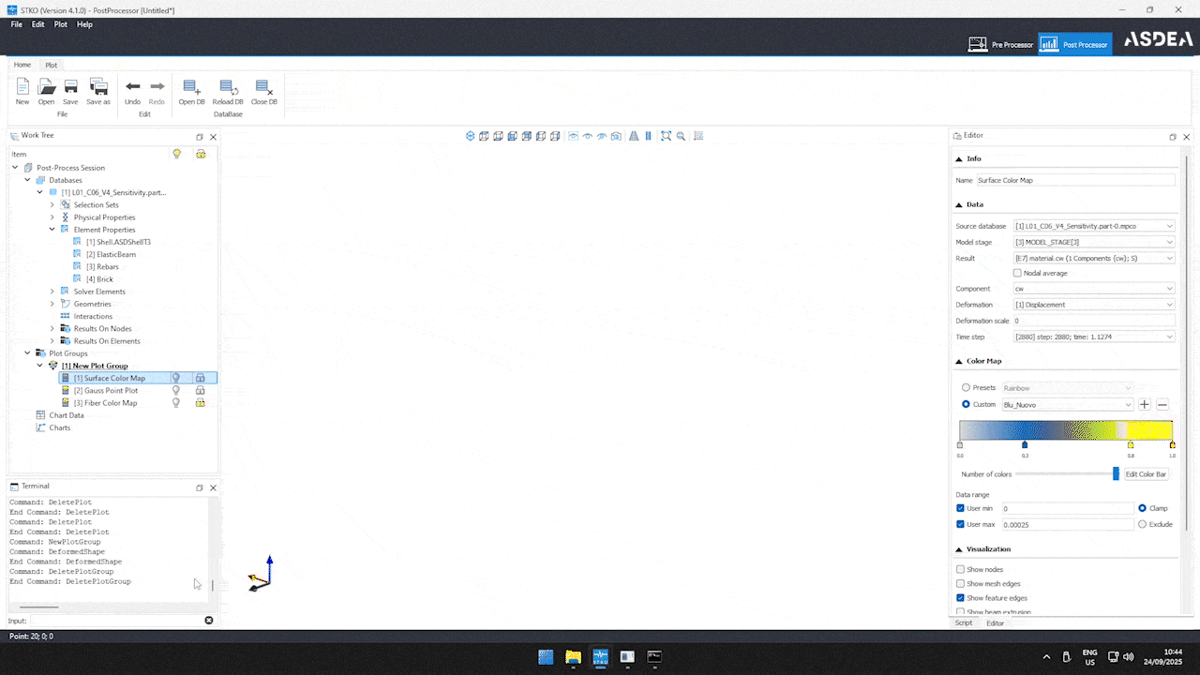1200x675 pixels.
Task: Click the grid settings icon in viewport toolbar
Action: pos(698,136)
